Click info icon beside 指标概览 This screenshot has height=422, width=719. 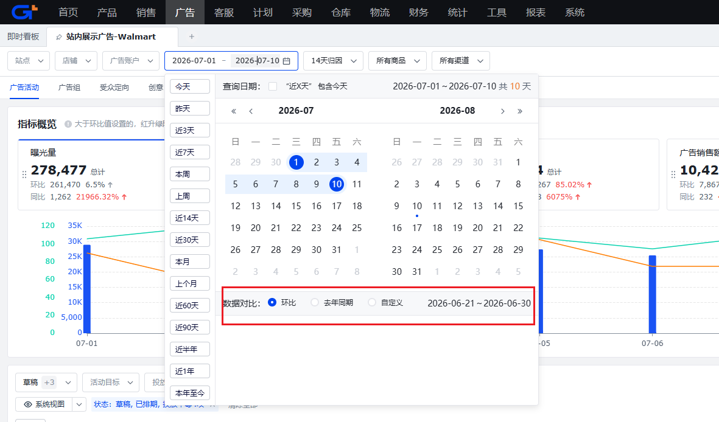coord(68,124)
